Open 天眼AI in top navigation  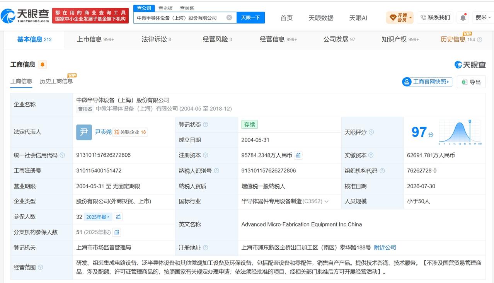point(358,18)
